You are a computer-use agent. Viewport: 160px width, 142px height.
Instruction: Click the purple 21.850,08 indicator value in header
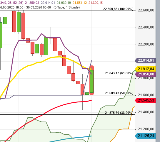coord(32,3)
